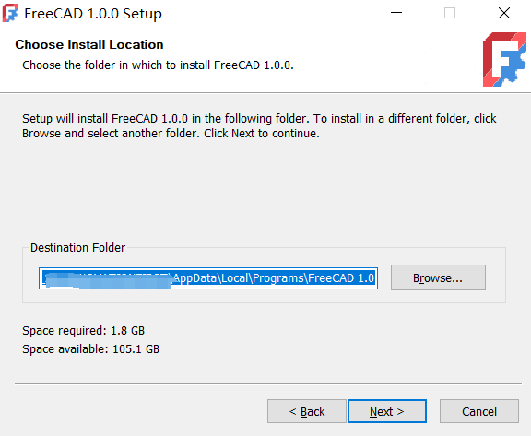Close the FreeCAD 1.0.0 Setup window
The height and width of the screenshot is (436, 531).
pos(504,13)
